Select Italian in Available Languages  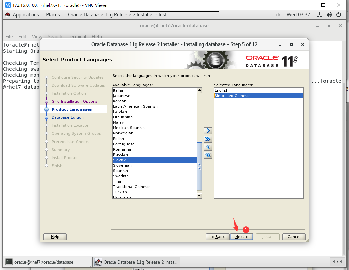click(x=155, y=90)
